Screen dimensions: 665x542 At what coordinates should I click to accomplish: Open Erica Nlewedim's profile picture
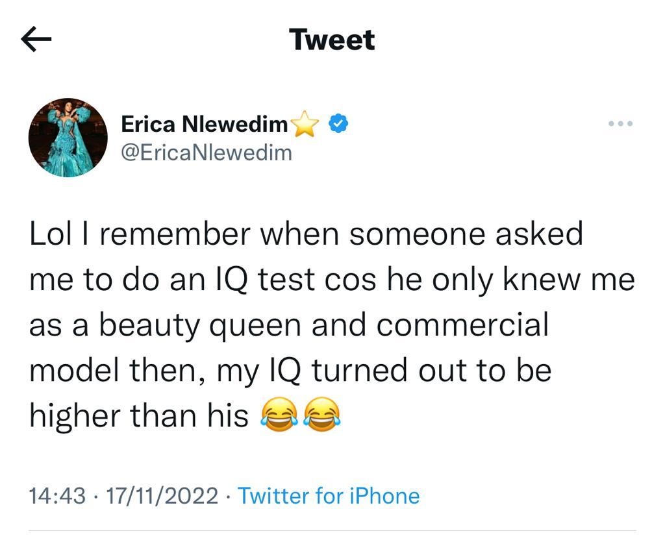(68, 138)
